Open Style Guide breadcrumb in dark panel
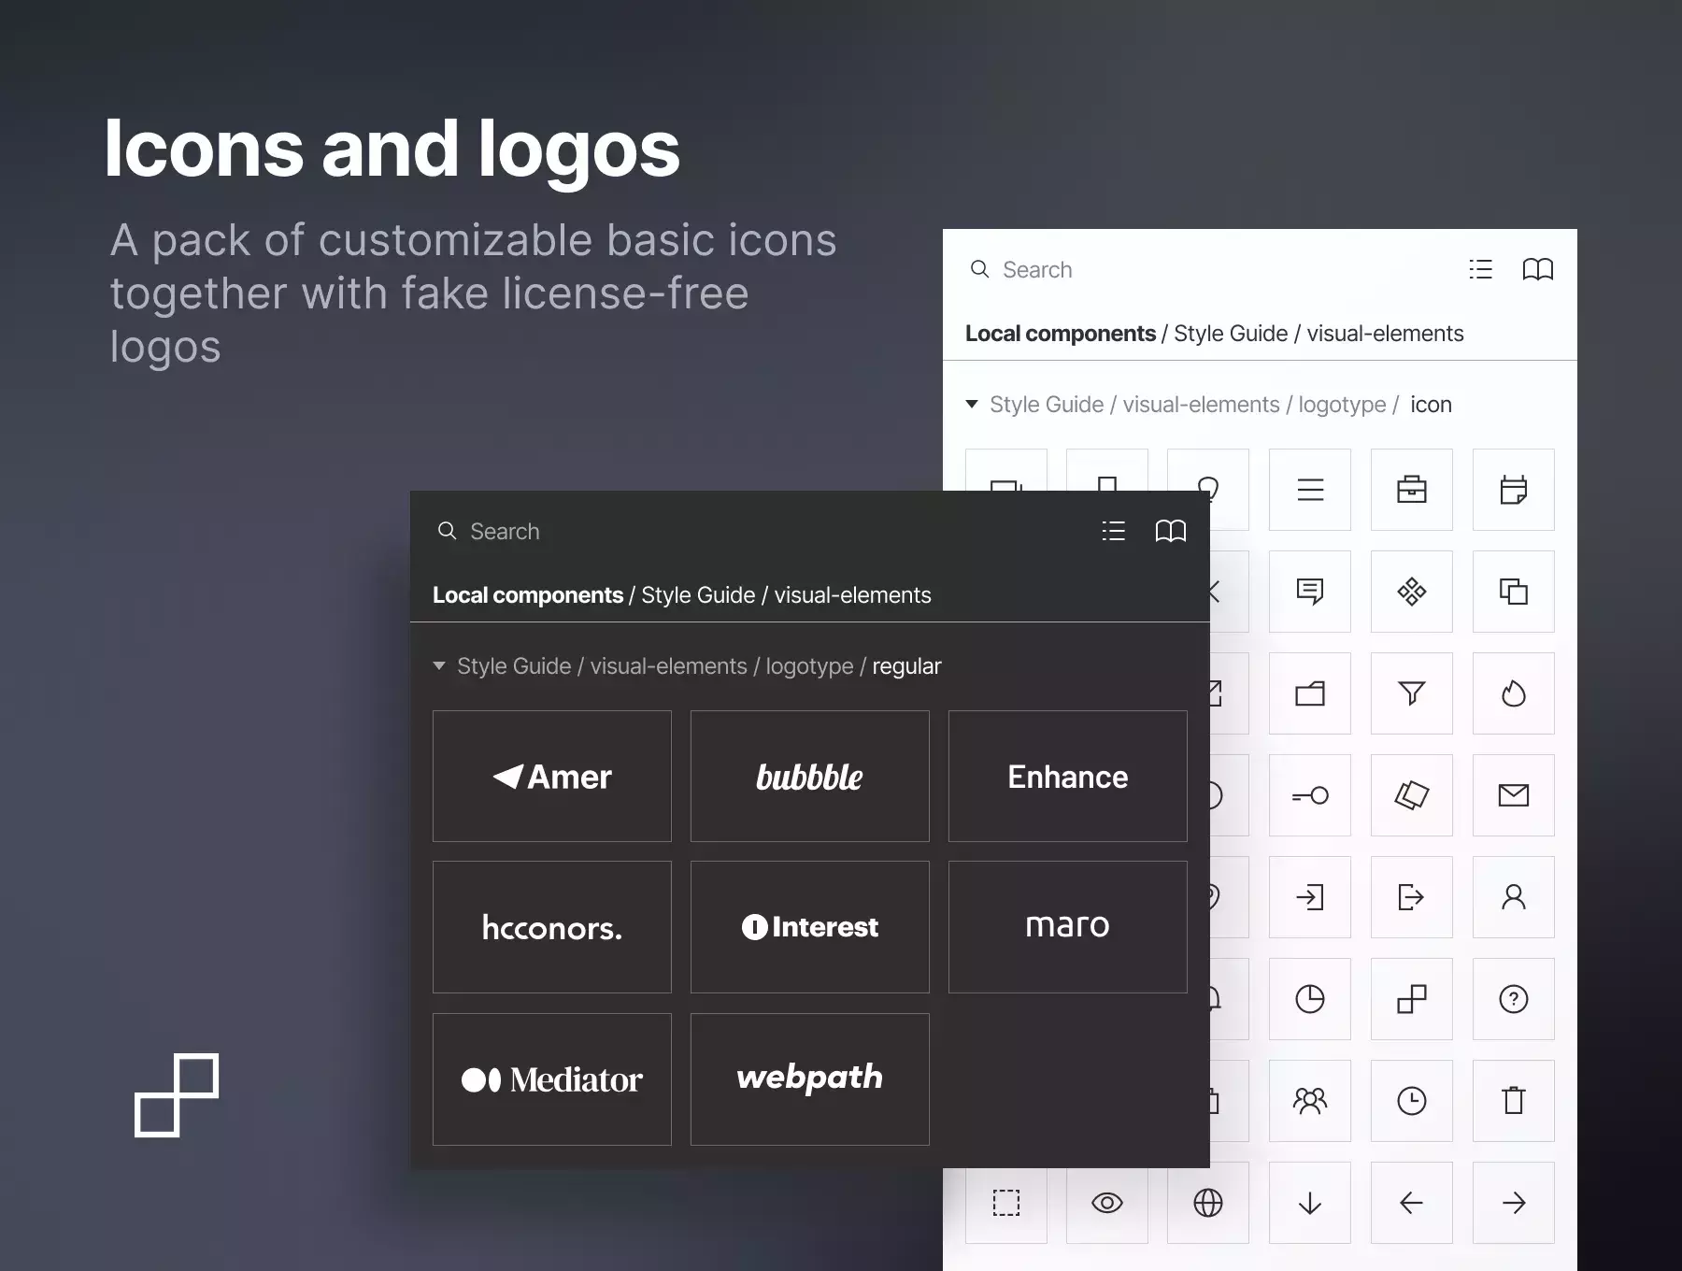 [698, 595]
